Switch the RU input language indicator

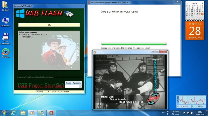(x=163, y=113)
